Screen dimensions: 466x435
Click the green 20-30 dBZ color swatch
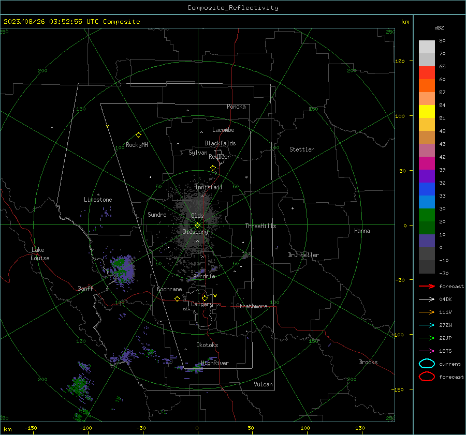427,215
